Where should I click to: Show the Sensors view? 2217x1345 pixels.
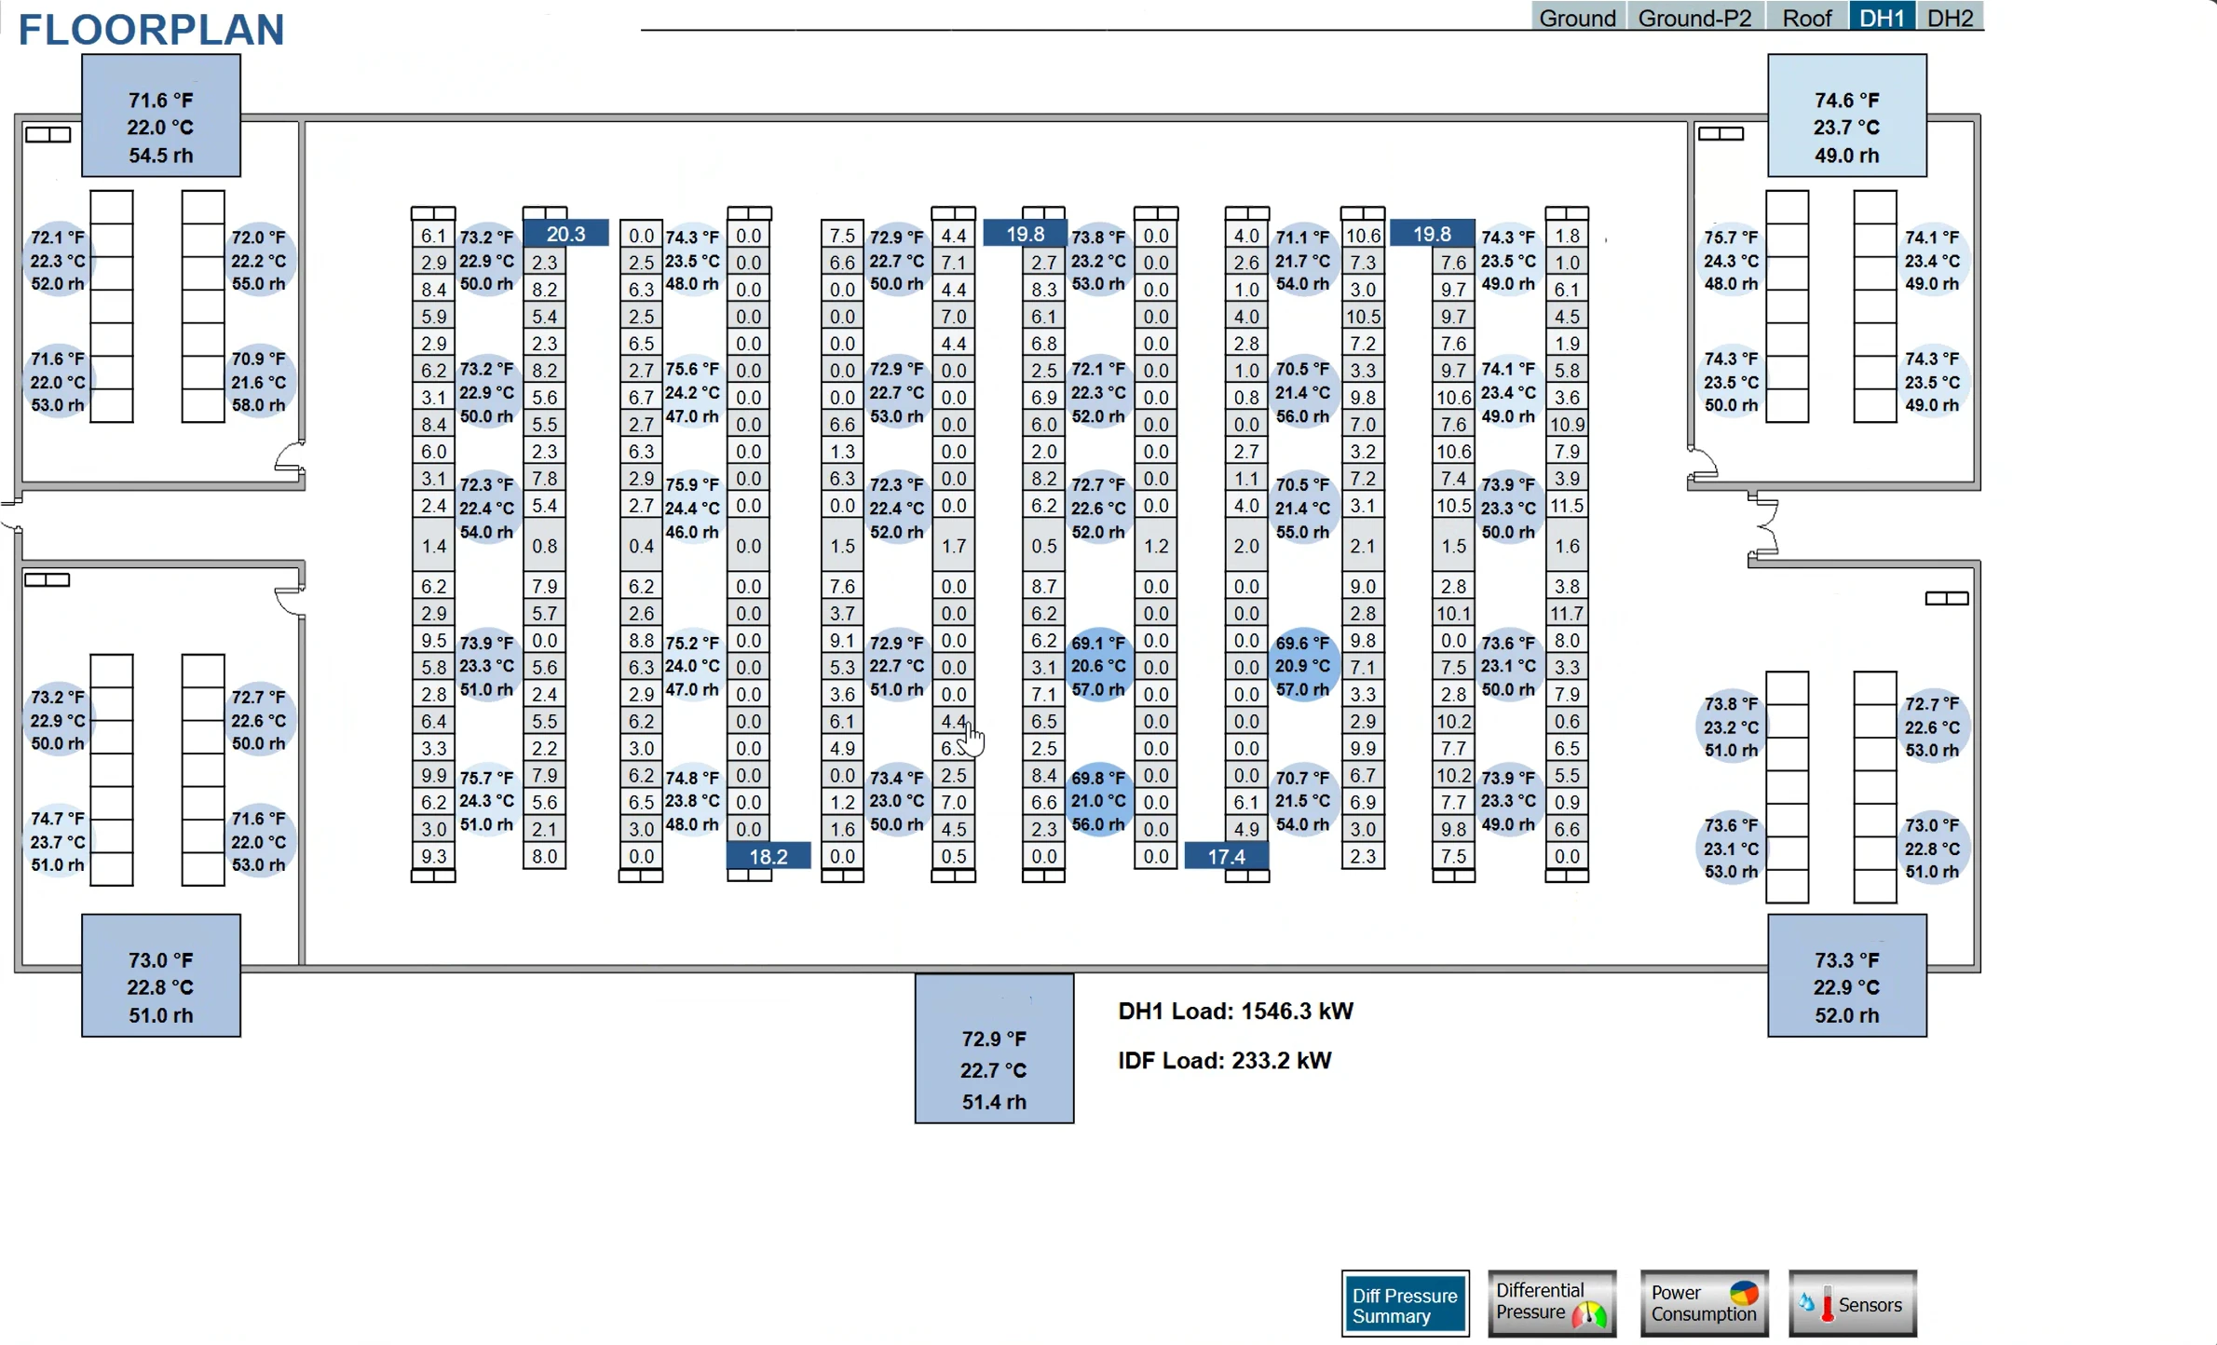tap(1853, 1304)
